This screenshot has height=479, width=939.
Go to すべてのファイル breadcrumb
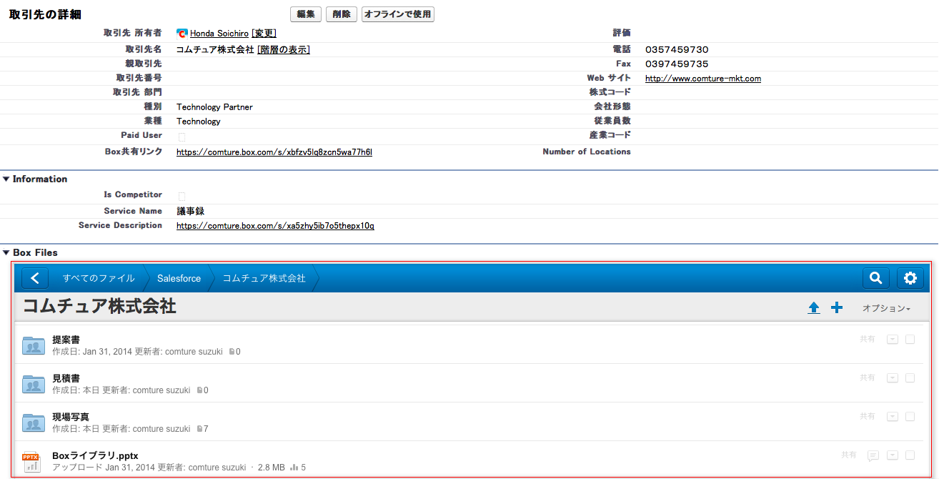click(99, 278)
